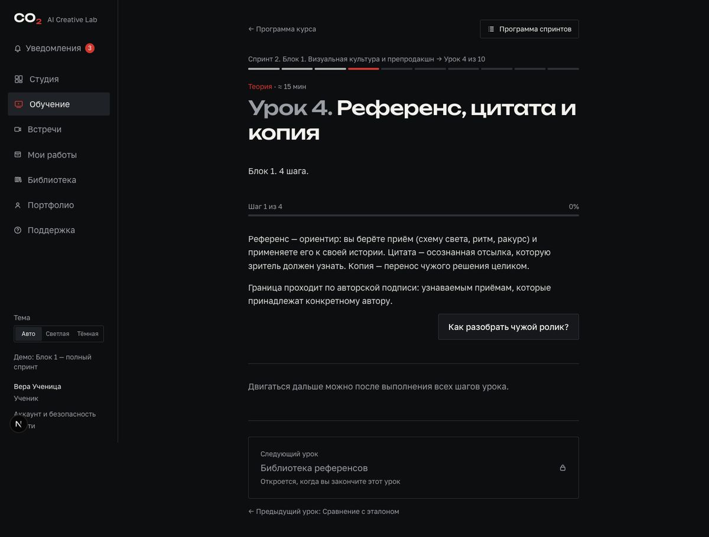Viewport: 709px width, 537px height.
Task: Click Как разобрать чужой ролик? button
Action: [508, 327]
